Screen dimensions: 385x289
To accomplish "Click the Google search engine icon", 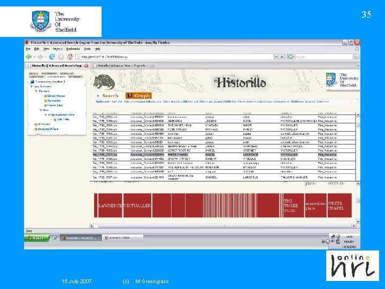I will [x=290, y=57].
